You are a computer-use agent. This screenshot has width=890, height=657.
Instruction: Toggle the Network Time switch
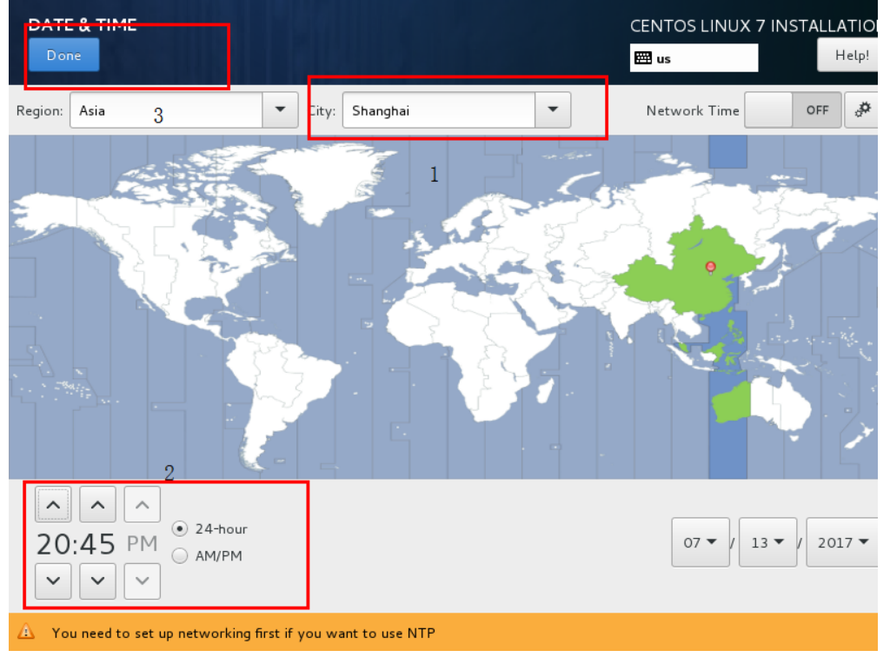point(793,110)
